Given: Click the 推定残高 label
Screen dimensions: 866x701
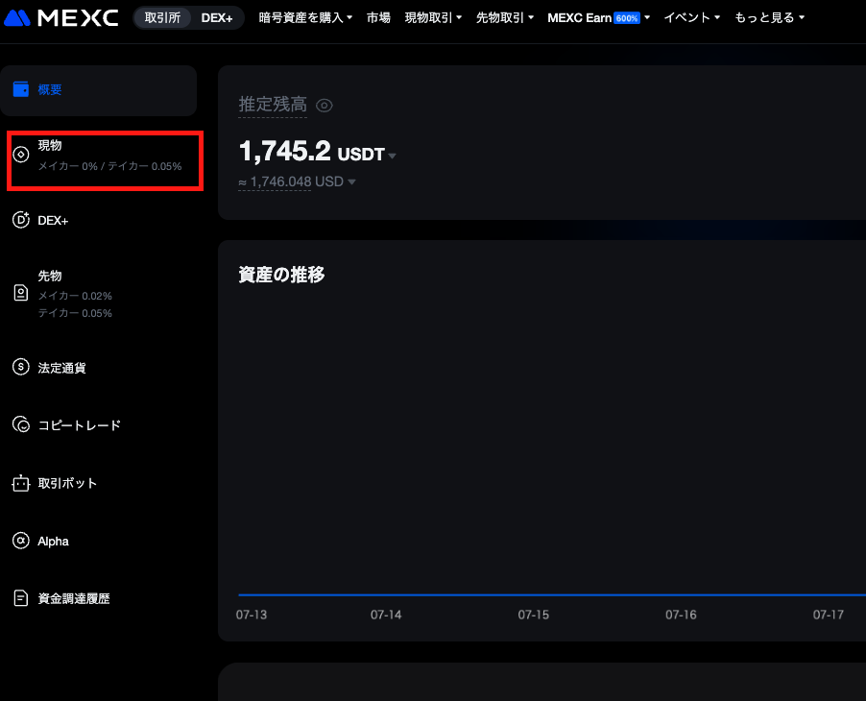Looking at the screenshot, I should point(273,105).
